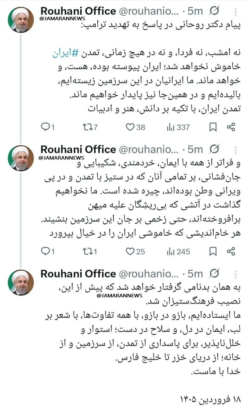Share the second tweet
The image size is (248, 411).
click(x=231, y=251)
